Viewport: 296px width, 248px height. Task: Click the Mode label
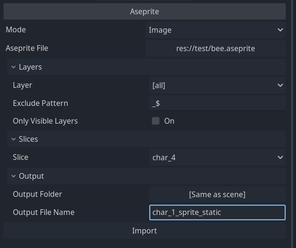(16, 29)
